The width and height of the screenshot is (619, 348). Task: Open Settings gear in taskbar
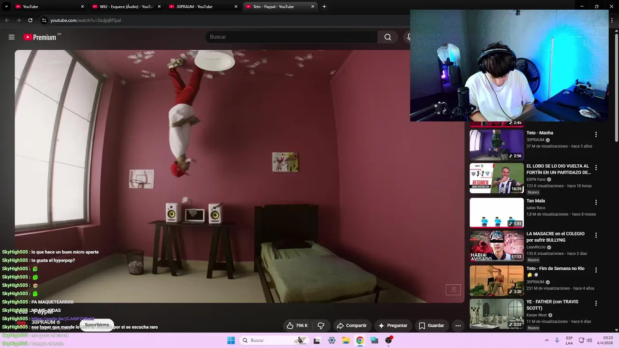coord(331,340)
